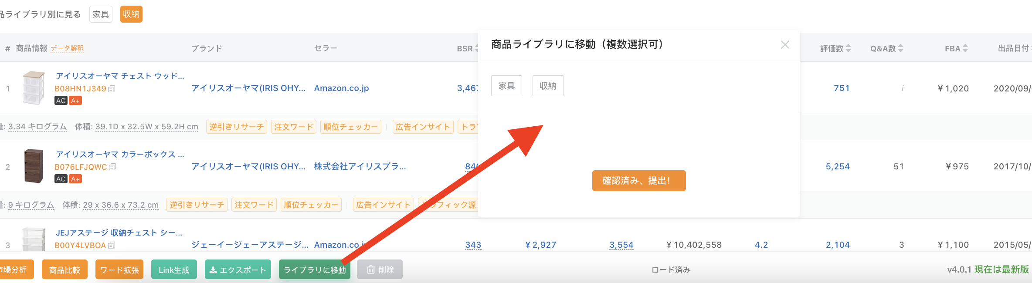Open product アイリスオーヤマ カラーボックス title
The image size is (1032, 283).
coord(120,154)
